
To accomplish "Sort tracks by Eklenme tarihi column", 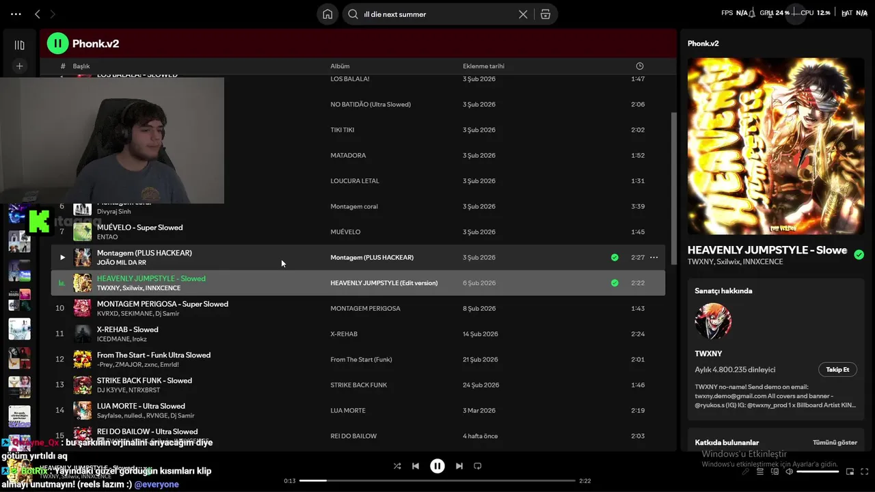I will (x=483, y=66).
